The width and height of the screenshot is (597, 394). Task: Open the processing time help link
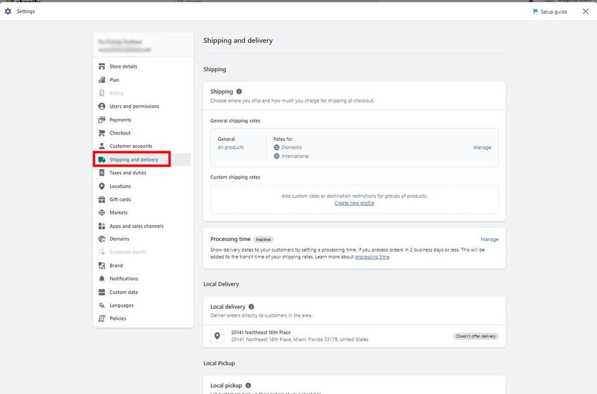(372, 257)
